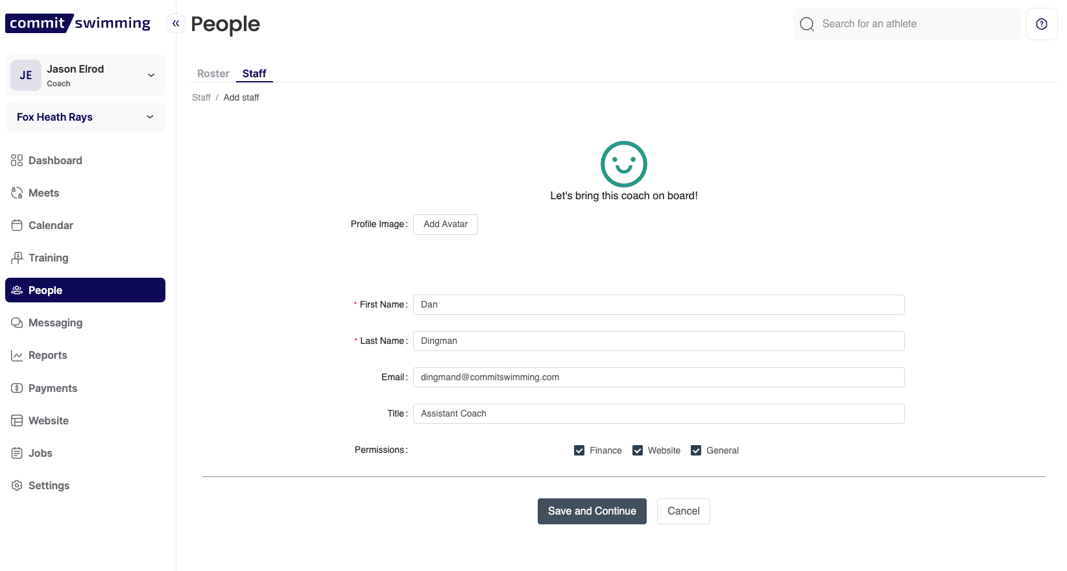The width and height of the screenshot is (1067, 571).
Task: Go to Payments section
Action: (x=85, y=388)
